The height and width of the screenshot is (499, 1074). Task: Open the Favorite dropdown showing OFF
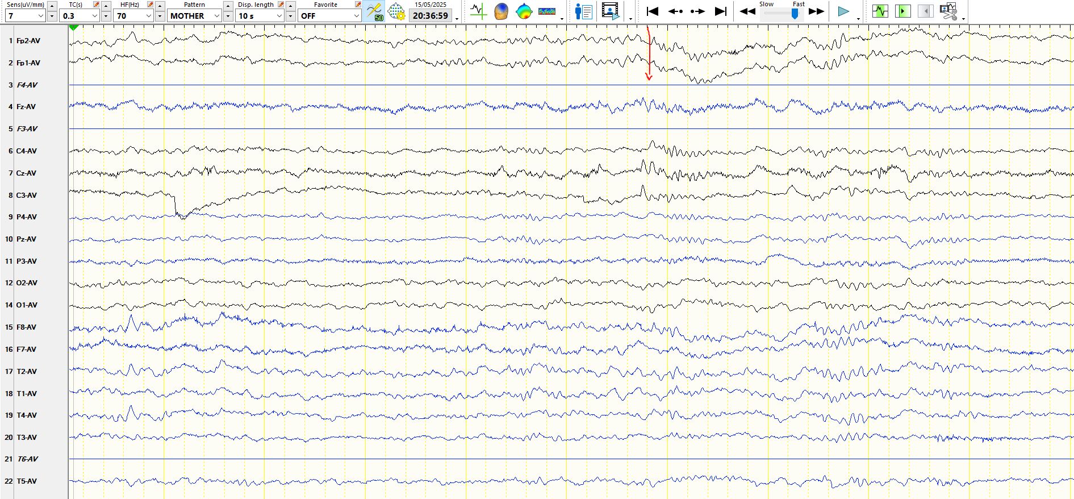[x=329, y=16]
